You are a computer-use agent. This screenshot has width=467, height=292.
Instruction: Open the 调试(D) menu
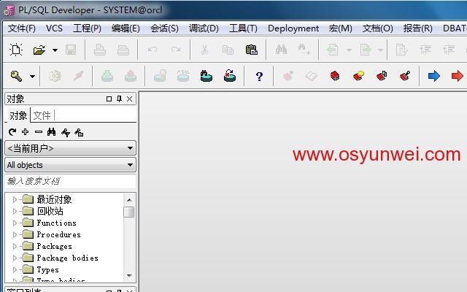coord(204,28)
